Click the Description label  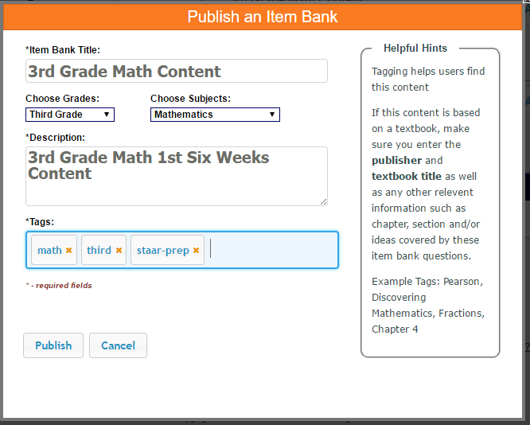click(56, 138)
